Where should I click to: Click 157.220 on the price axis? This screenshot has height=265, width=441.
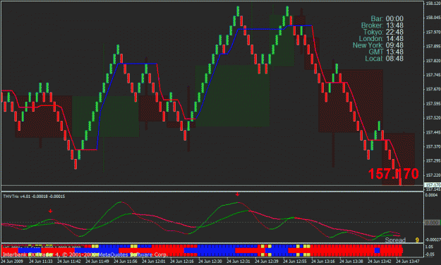433,175
